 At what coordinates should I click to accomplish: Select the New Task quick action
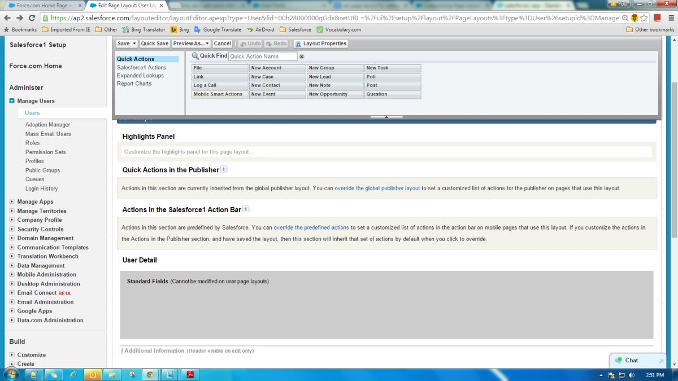click(x=393, y=68)
